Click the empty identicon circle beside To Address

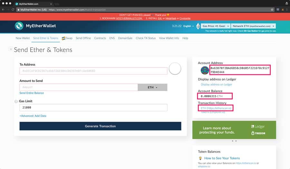coord(175,69)
